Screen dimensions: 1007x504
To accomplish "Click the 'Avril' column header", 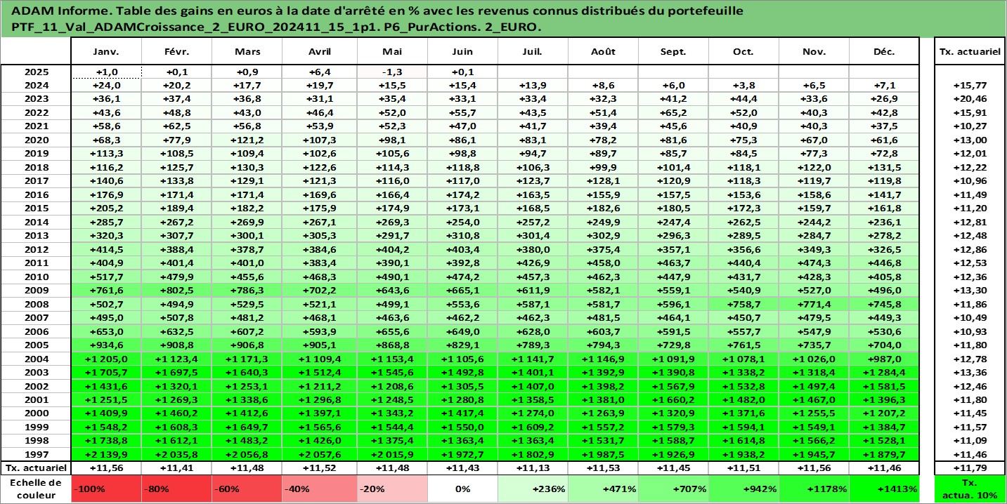I will [320, 52].
